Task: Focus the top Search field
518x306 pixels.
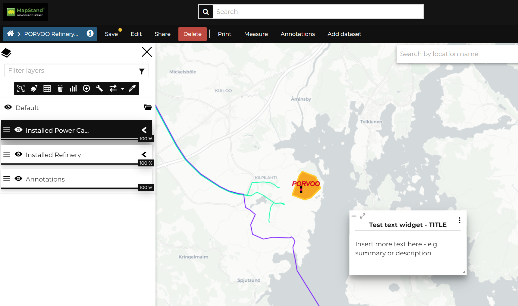Action: [x=318, y=12]
